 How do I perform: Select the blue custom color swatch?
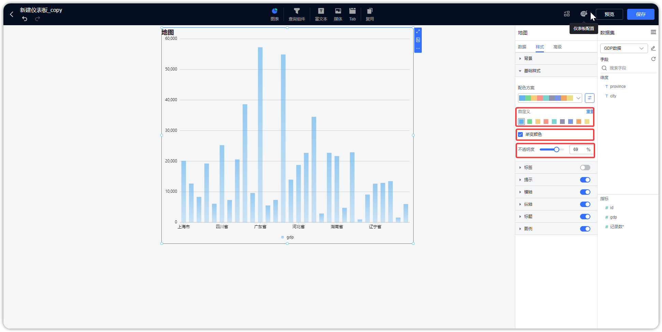click(x=521, y=122)
